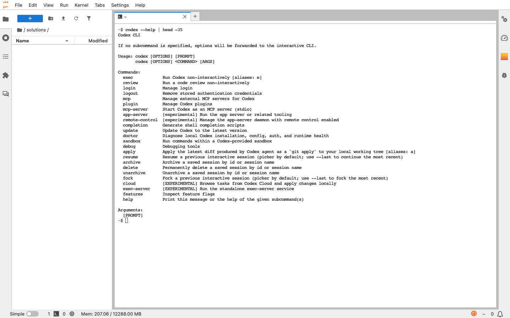Click the 'exec-server' command name in output
510x318 pixels.
(x=137, y=189)
